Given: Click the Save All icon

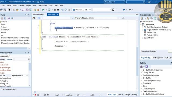Looking at the screenshot, I should [27, 10].
